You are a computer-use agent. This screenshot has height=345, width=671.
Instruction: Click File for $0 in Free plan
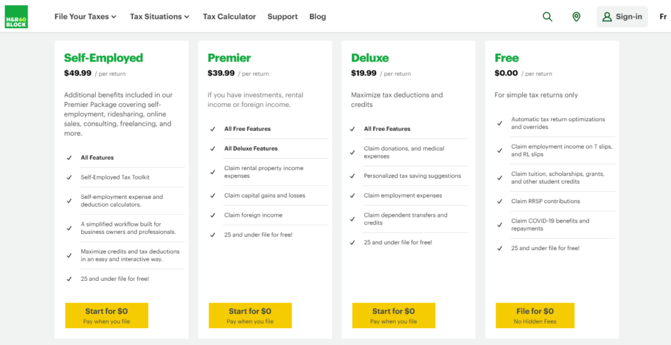[535, 315]
